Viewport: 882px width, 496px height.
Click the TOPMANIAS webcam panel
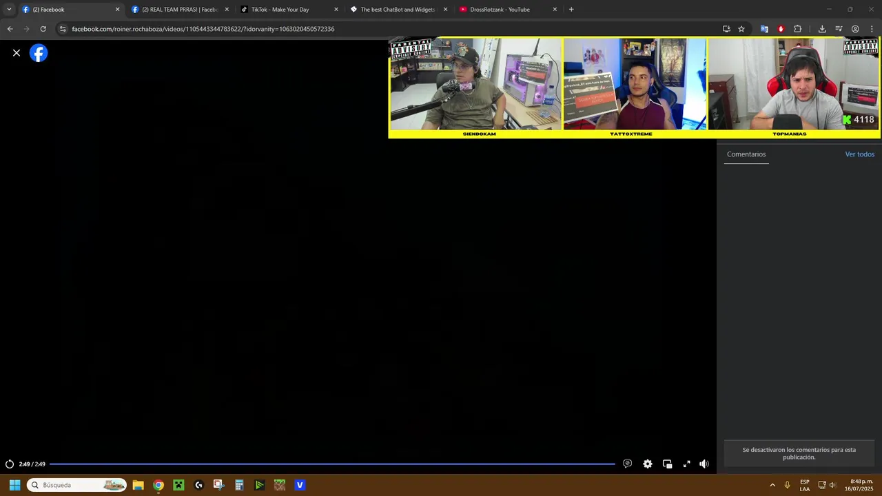click(793, 84)
